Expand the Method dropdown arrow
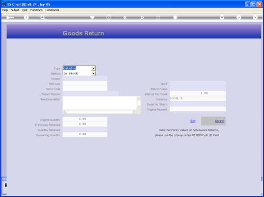264x197 pixels. click(x=93, y=74)
